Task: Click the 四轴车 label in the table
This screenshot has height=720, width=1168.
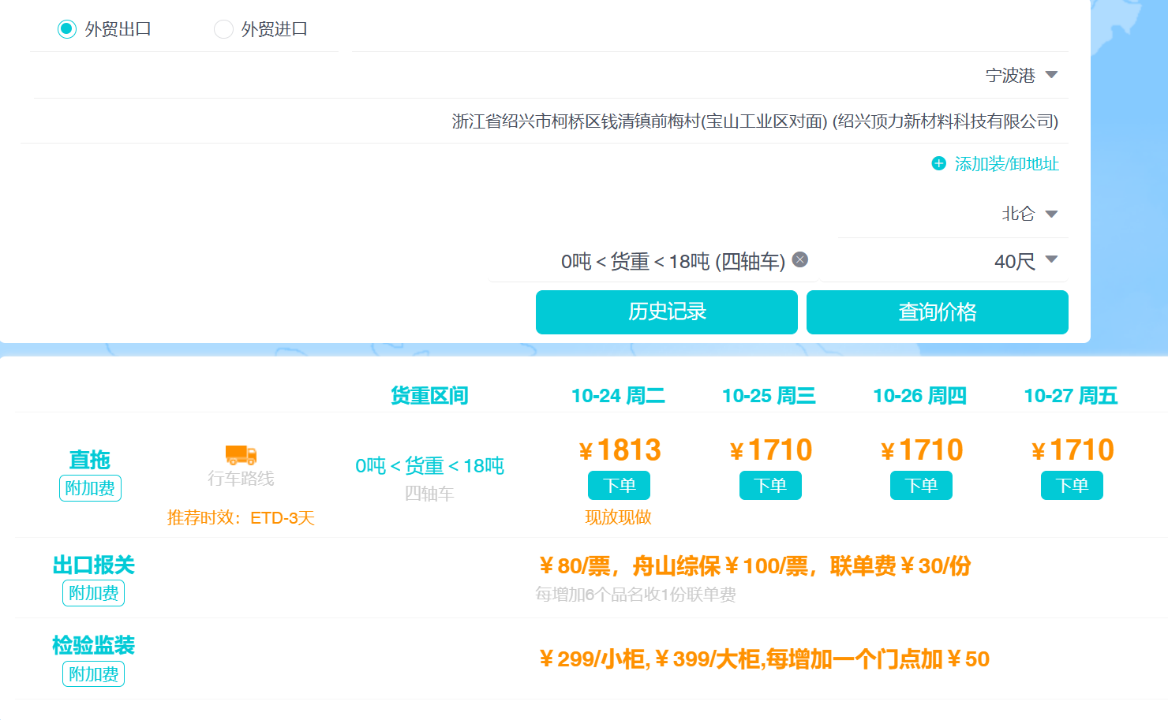Action: [x=429, y=494]
